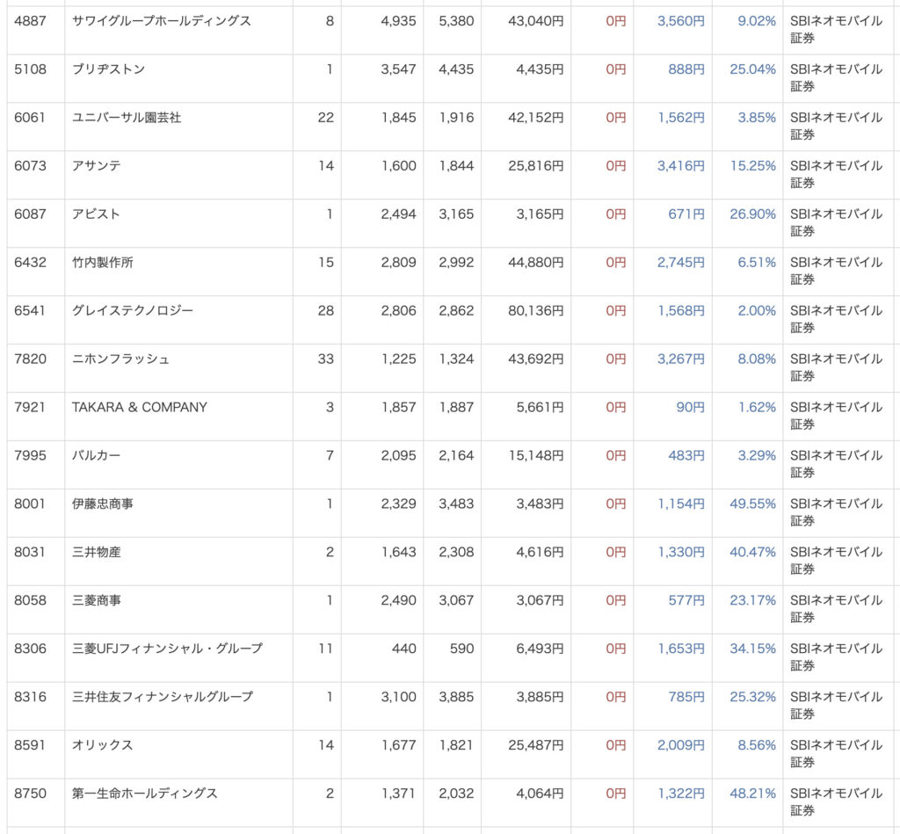Image resolution: width=900 pixels, height=834 pixels.
Task: Click the 49.55% profit rate
Action: [752, 504]
